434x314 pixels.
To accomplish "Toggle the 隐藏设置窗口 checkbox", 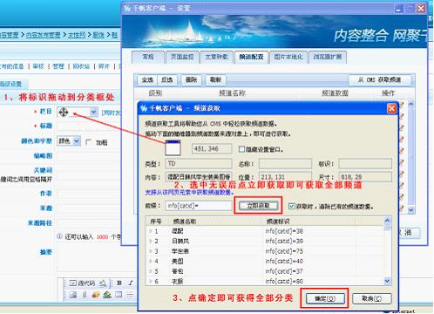I will (241, 149).
